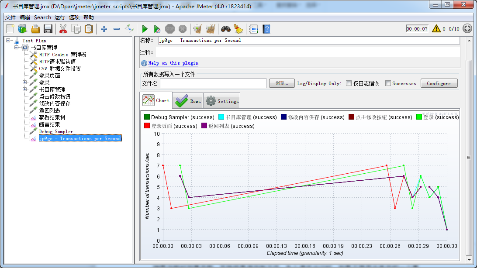
Task: Open the Function Helper list icon
Action: pyautogui.click(x=253, y=29)
